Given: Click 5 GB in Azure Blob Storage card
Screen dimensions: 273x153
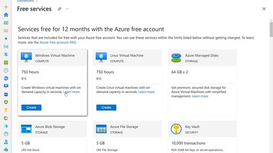Looking at the screenshot, I should 26,143.
